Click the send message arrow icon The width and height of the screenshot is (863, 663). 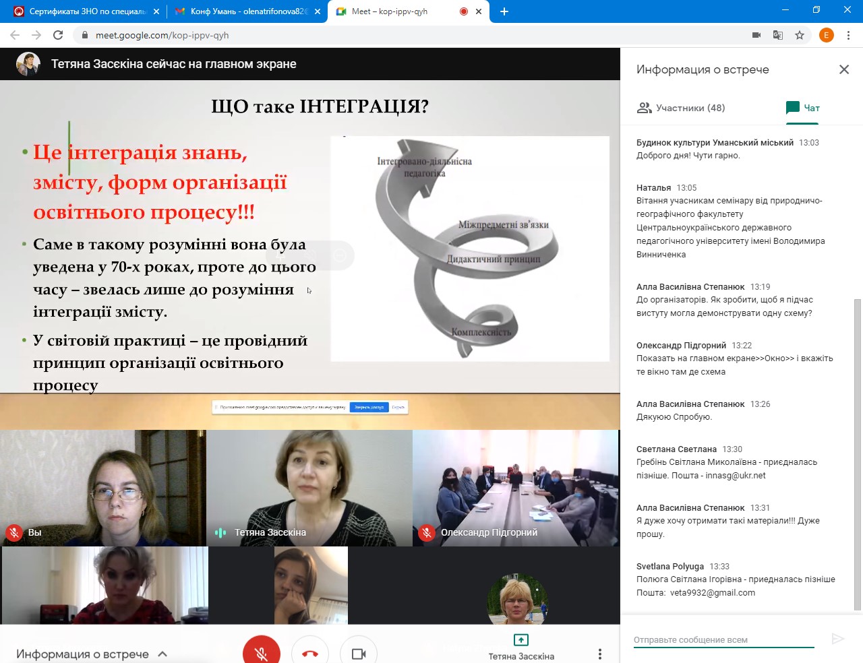[837, 639]
